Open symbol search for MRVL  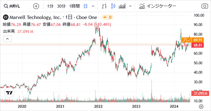[x=12, y=6]
